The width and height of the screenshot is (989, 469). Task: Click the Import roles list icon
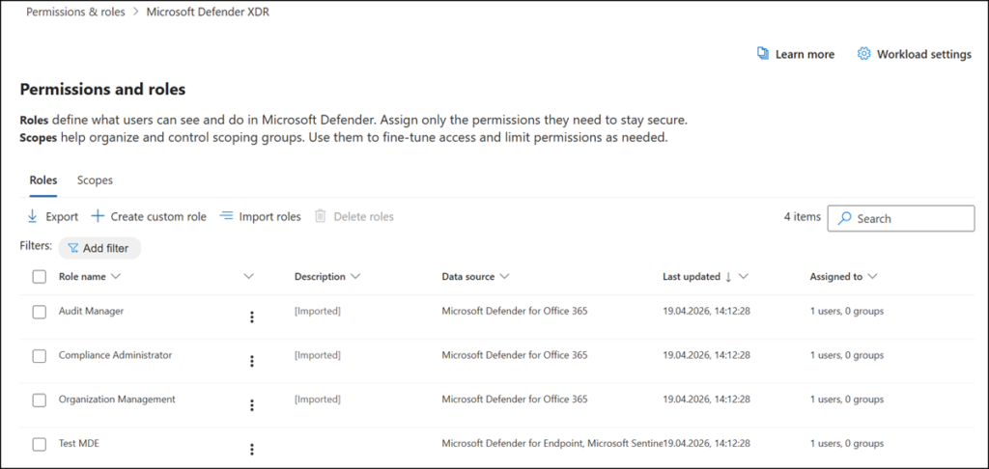point(226,216)
